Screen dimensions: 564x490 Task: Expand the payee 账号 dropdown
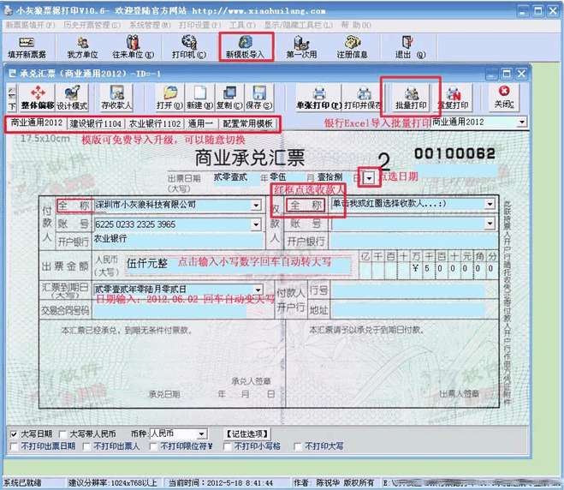coord(490,224)
